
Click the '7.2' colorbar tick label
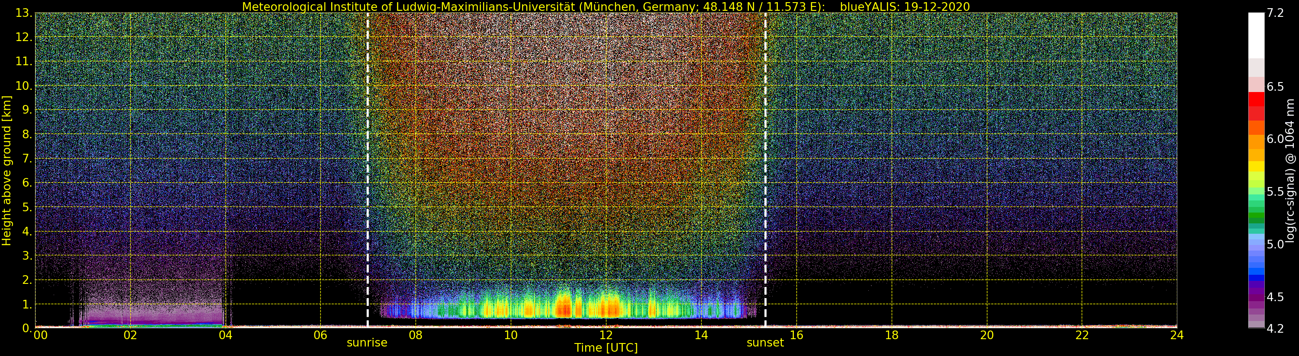[1275, 13]
